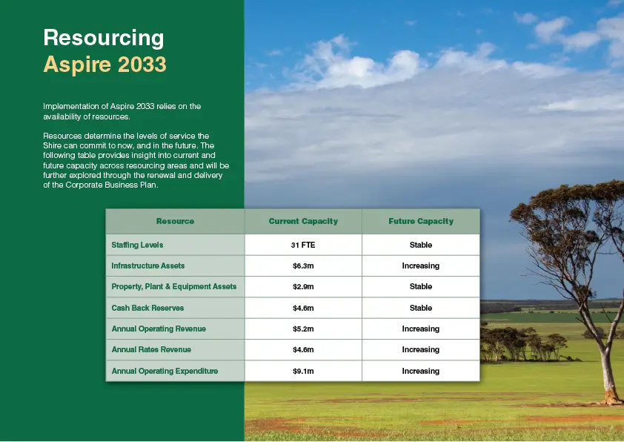Click the paragraph starting "Implementation of Aspire 2033"
Image resolution: width=624 pixels, height=442 pixels.
(122, 111)
